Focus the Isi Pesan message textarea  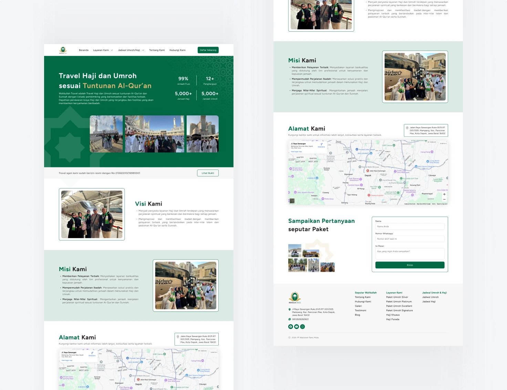pyautogui.click(x=410, y=254)
